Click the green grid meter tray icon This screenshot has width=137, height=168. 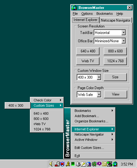(73, 164)
